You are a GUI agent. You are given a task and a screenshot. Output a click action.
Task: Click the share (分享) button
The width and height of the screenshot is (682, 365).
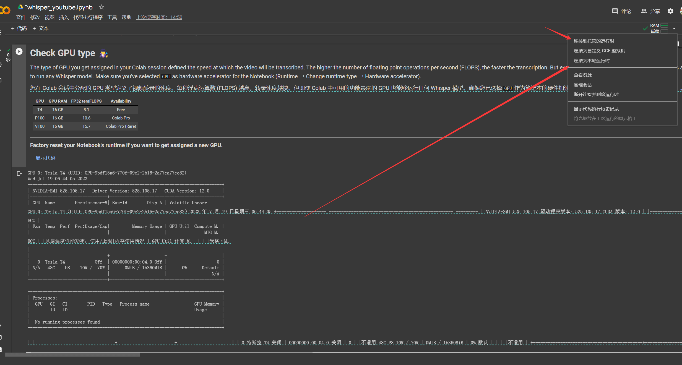click(650, 11)
